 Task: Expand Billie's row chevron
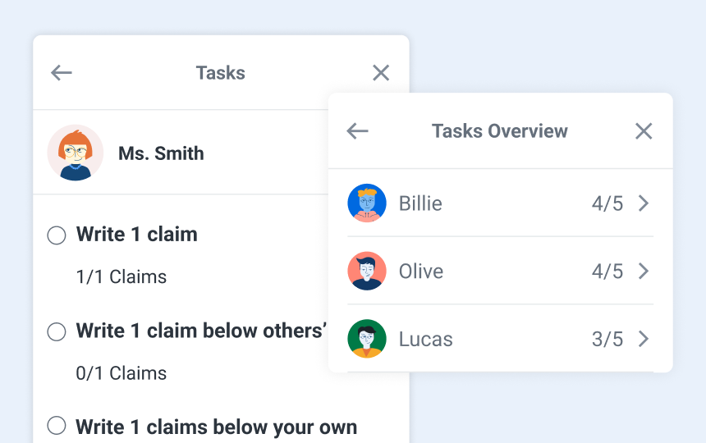pyautogui.click(x=644, y=203)
